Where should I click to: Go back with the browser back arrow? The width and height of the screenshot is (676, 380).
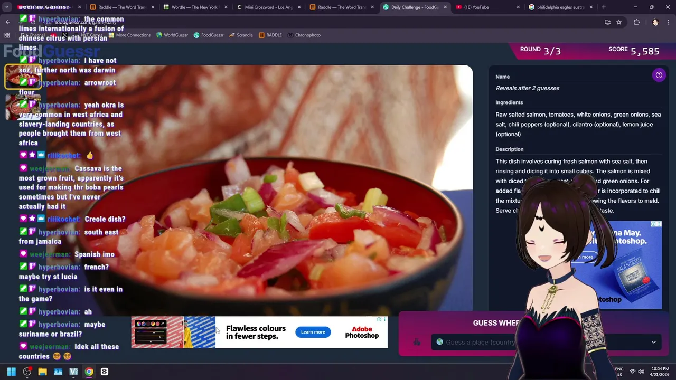(7, 22)
